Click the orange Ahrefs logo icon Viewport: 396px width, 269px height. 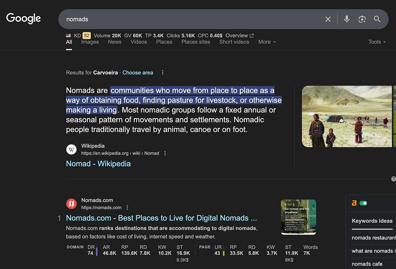(x=354, y=203)
